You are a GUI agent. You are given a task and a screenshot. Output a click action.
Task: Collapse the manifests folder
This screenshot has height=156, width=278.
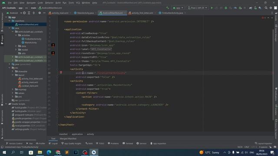(x=10, y=21)
